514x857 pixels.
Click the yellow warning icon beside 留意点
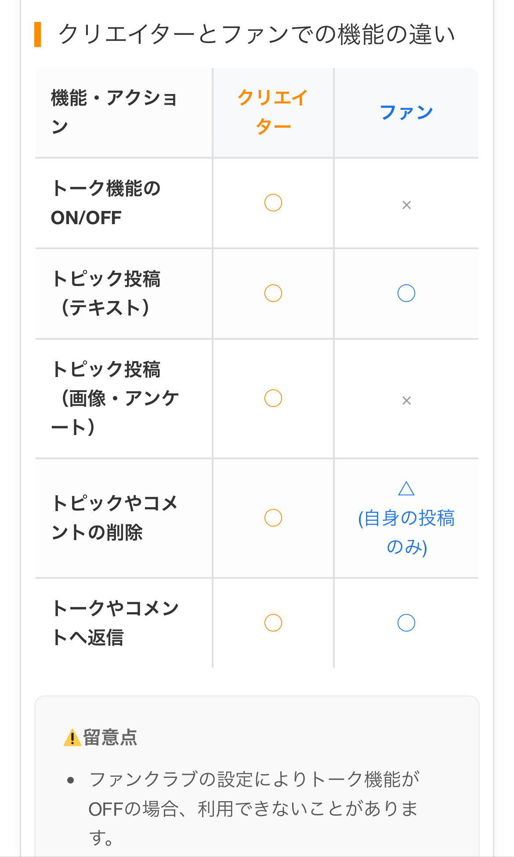click(x=72, y=737)
